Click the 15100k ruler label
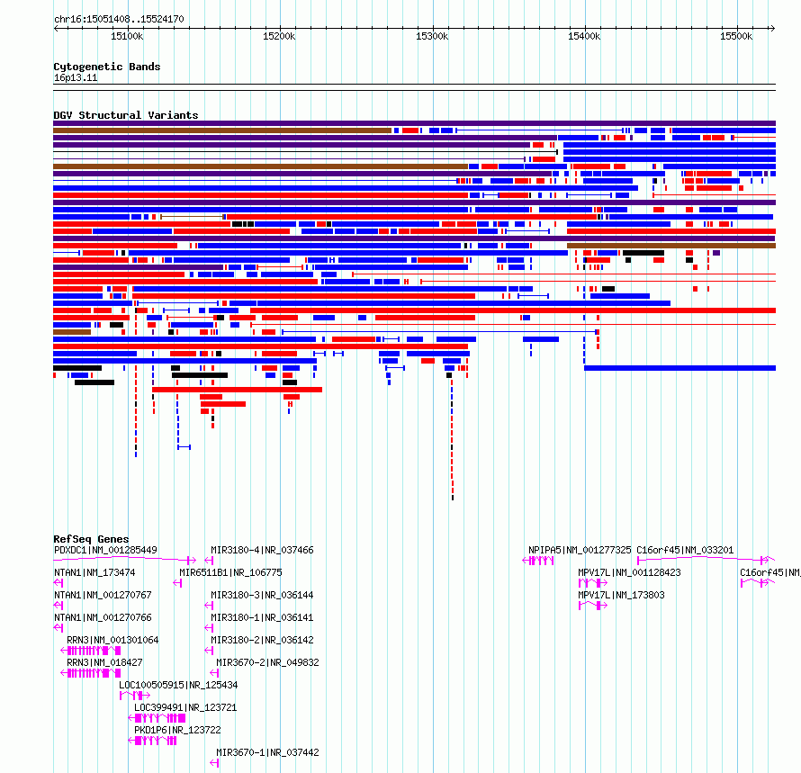This screenshot has width=801, height=773. click(x=127, y=36)
